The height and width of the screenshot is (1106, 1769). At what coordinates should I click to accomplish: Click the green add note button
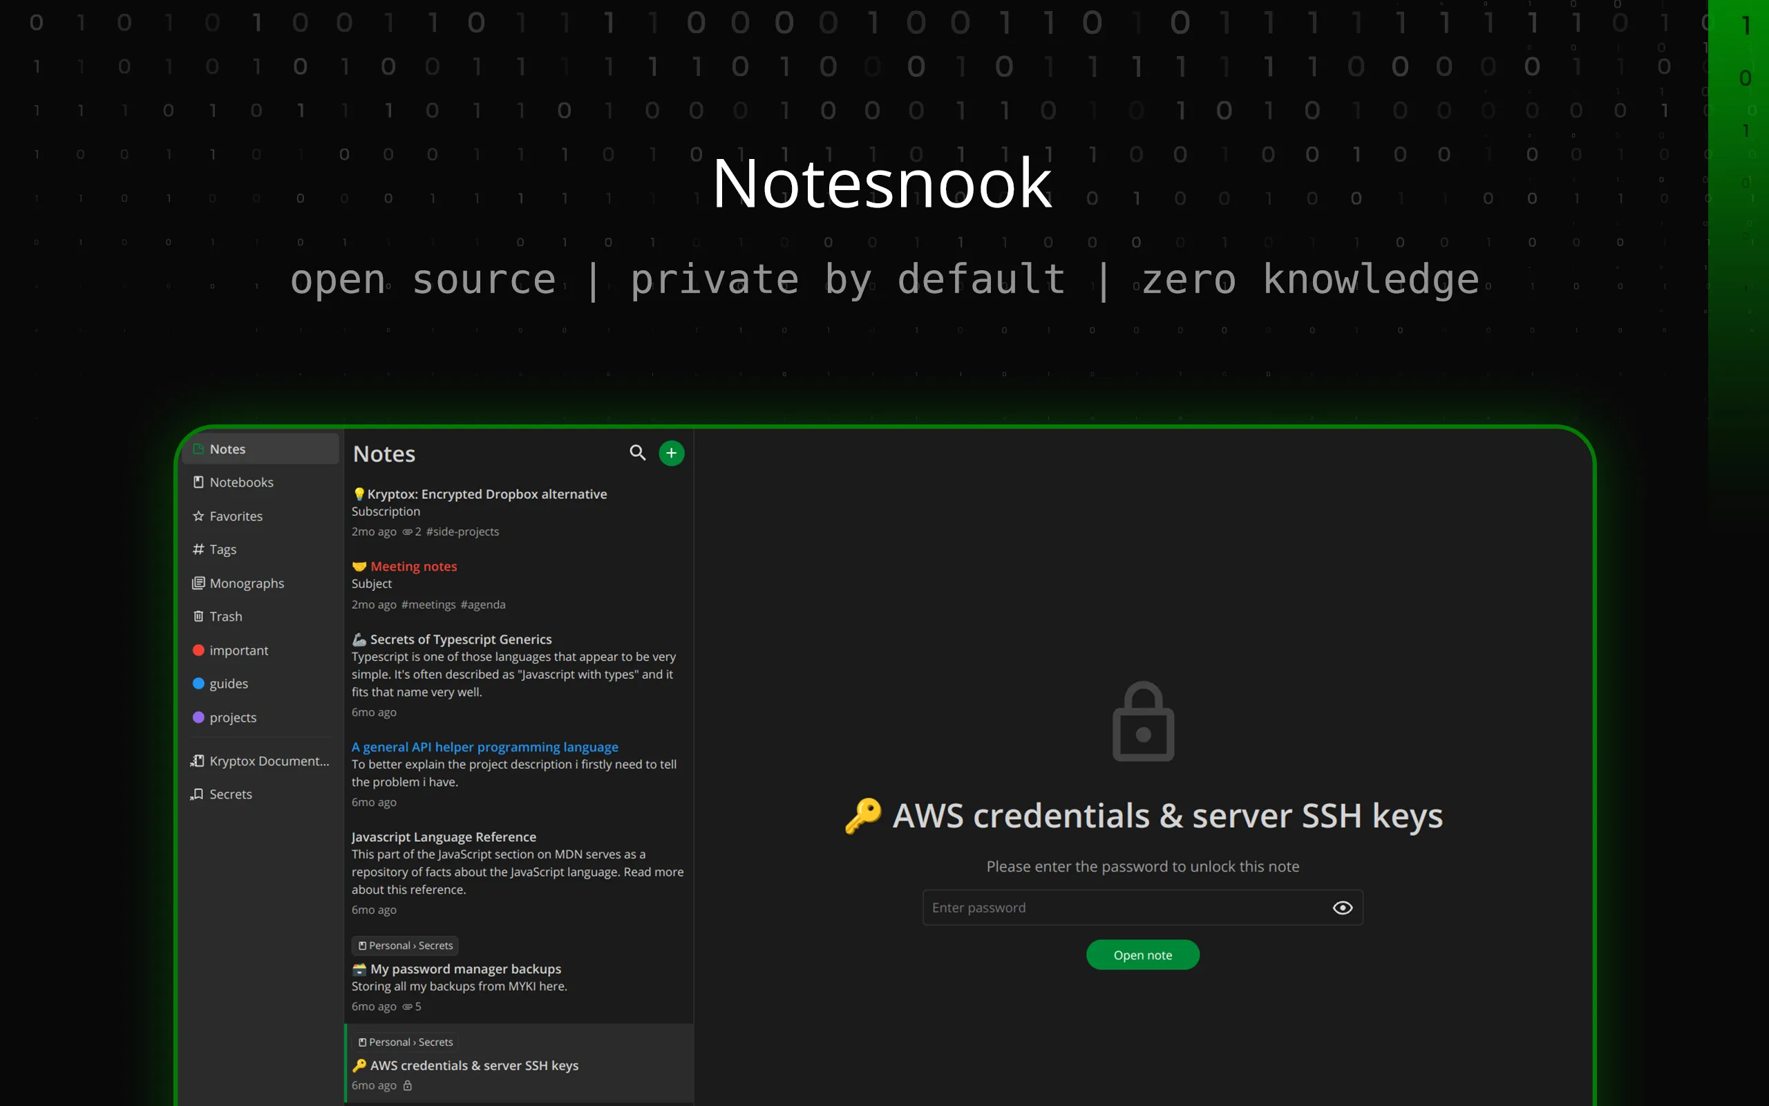[671, 453]
